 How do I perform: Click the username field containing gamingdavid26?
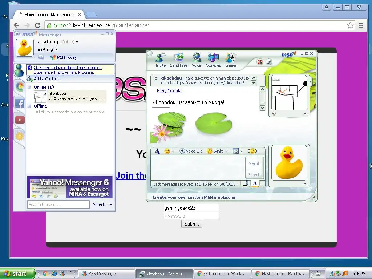(191, 208)
